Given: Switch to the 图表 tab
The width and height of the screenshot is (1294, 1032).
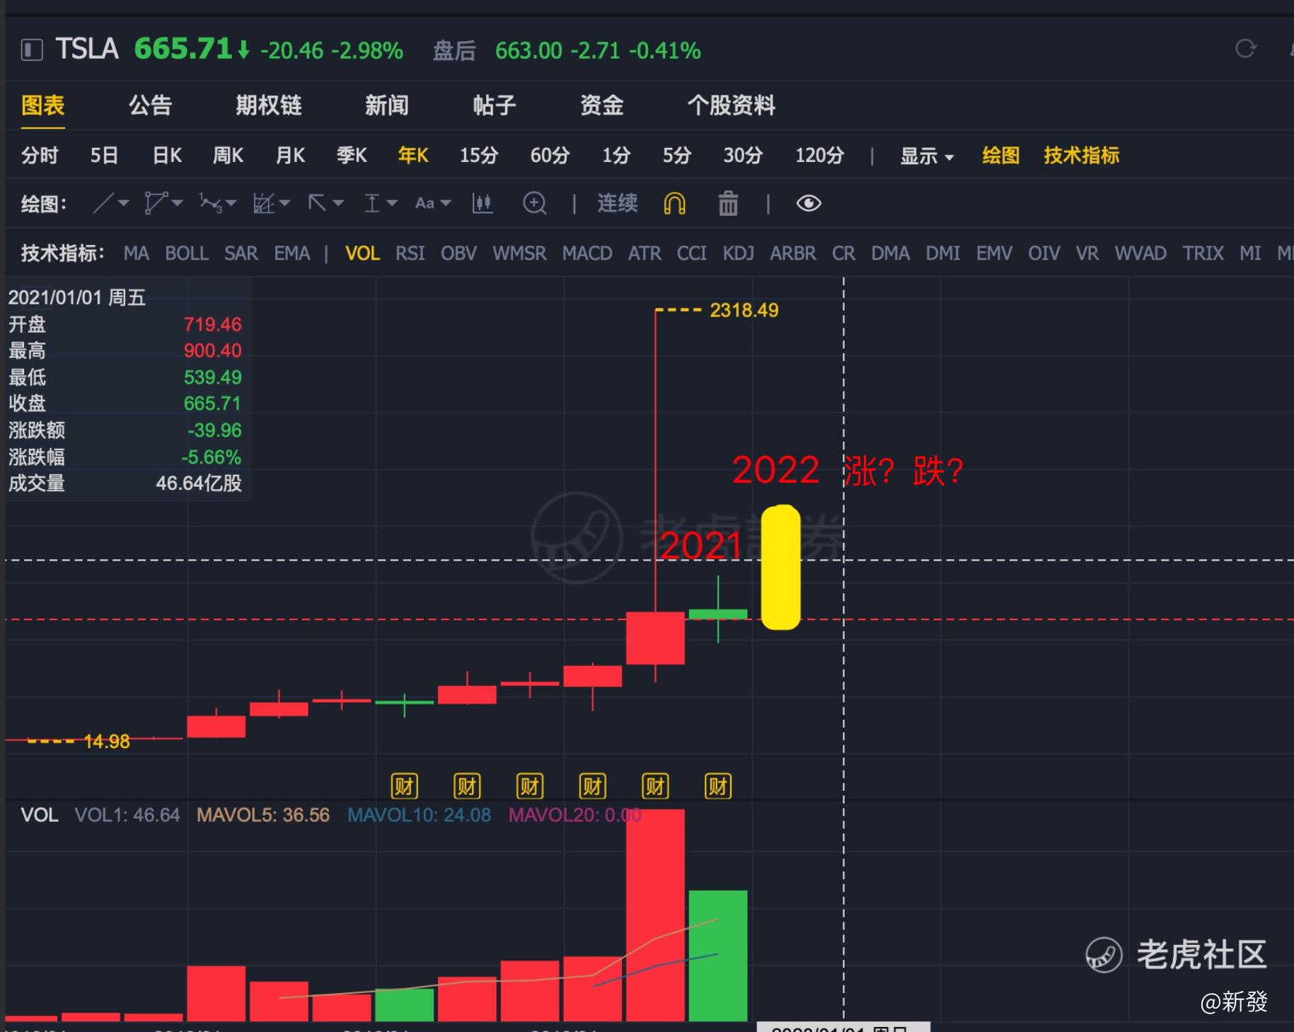Looking at the screenshot, I should (43, 105).
